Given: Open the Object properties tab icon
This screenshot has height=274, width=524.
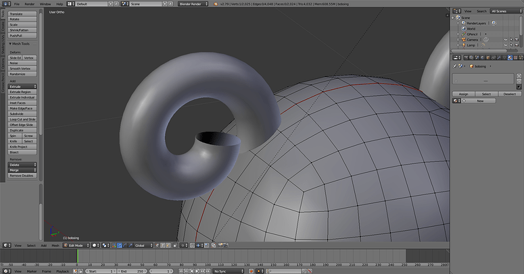Looking at the screenshot, I should [488, 58].
